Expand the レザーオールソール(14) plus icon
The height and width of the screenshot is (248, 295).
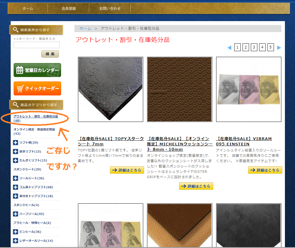coord(15,241)
